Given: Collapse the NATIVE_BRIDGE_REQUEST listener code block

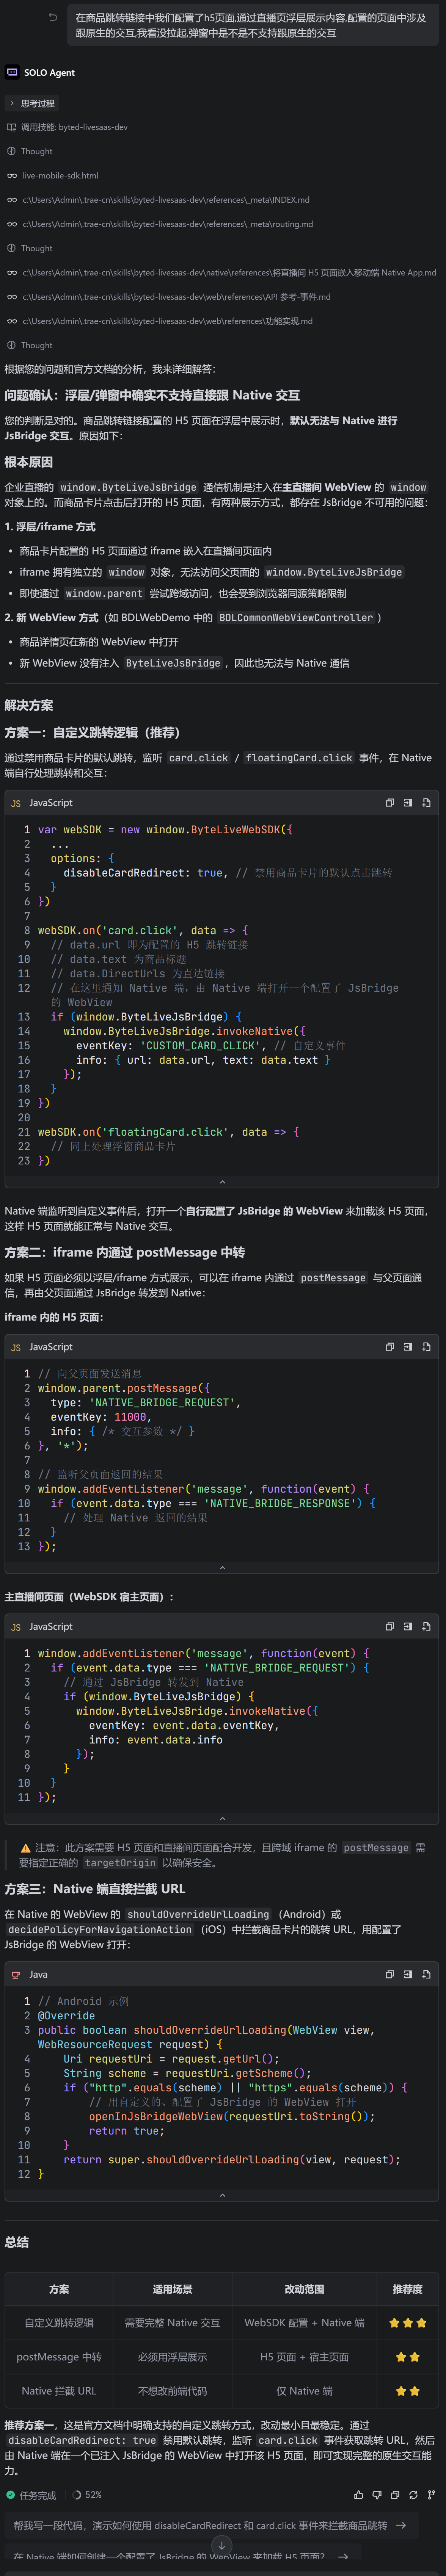Looking at the screenshot, I should [x=222, y=1818].
